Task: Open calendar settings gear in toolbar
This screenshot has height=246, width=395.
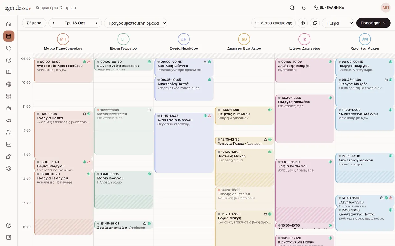Action: [303, 23]
